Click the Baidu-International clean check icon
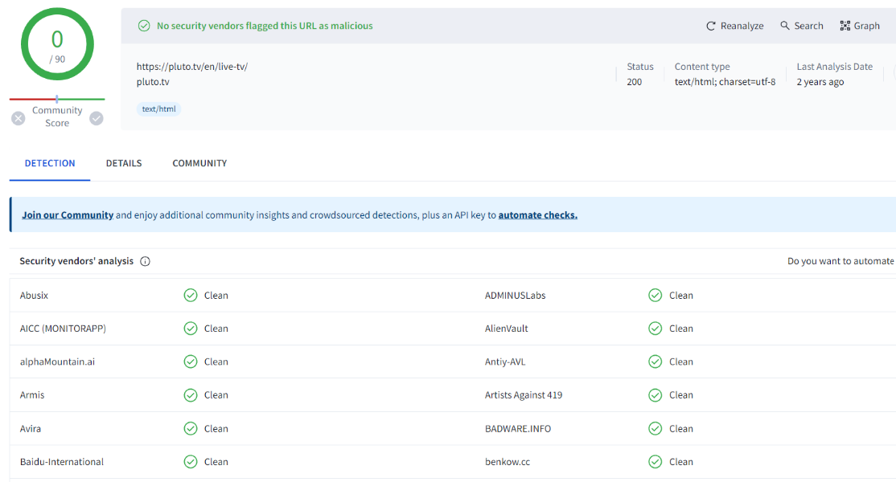The image size is (896, 482). pyautogui.click(x=191, y=461)
